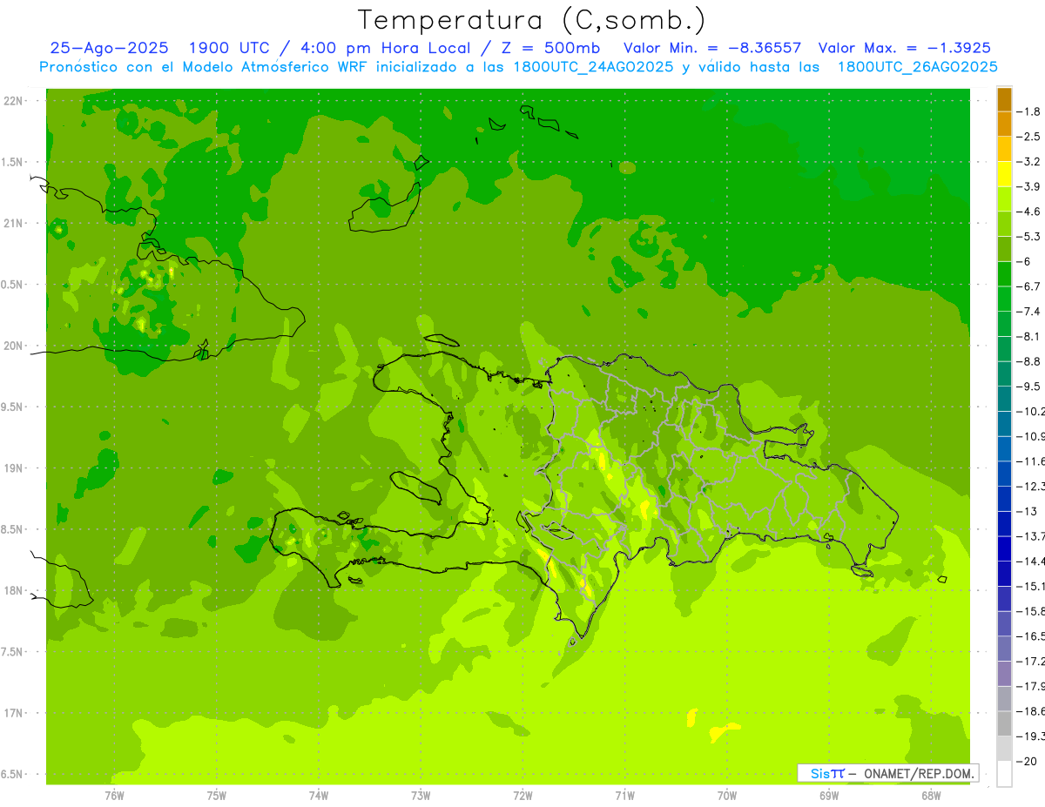
Task: Click the "-16.5" legend value
Action: click(x=1030, y=636)
